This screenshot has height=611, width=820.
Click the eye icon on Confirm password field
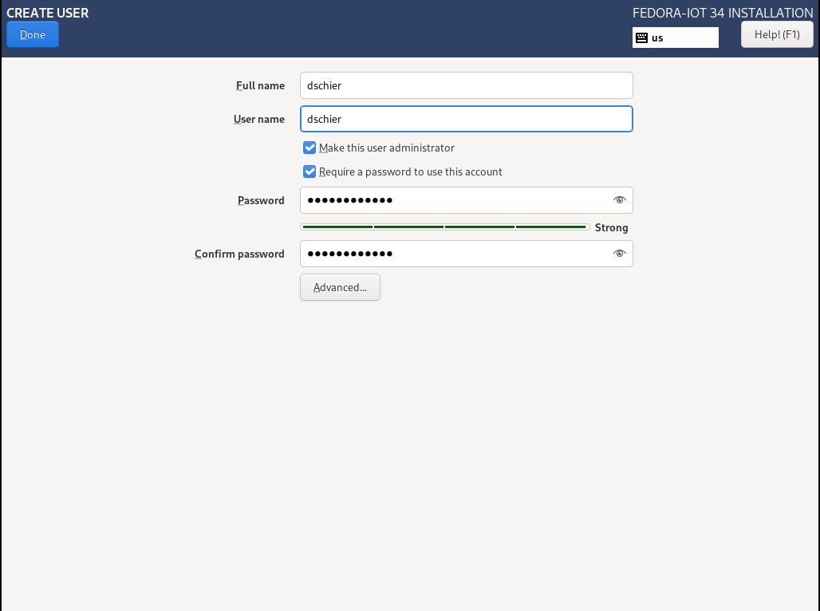(x=620, y=254)
